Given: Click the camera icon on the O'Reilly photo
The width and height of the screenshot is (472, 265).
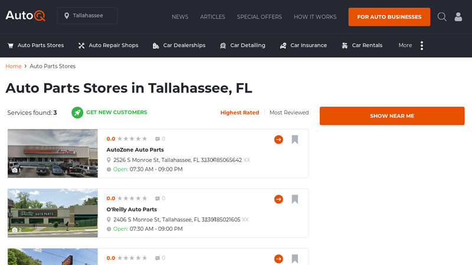Looking at the screenshot, I should [14, 230].
